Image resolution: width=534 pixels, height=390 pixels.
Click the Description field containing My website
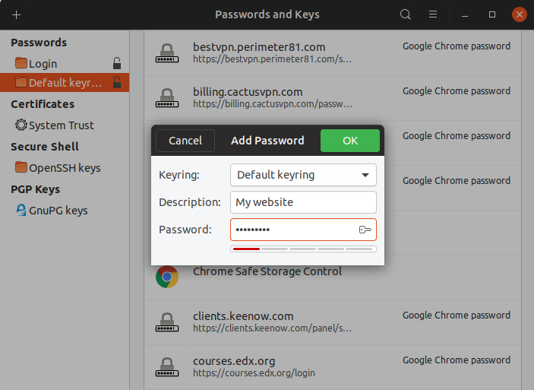303,202
